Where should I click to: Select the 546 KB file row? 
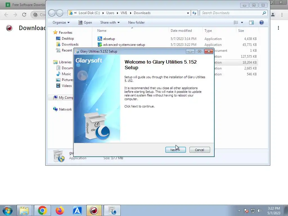(236, 74)
